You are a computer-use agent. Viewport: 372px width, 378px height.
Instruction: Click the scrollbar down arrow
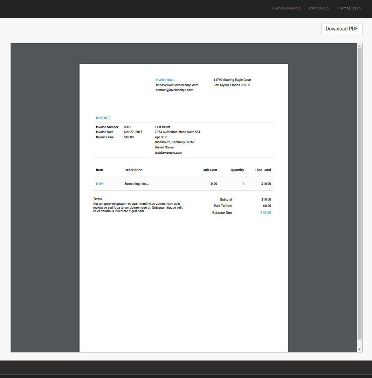[x=359, y=349]
